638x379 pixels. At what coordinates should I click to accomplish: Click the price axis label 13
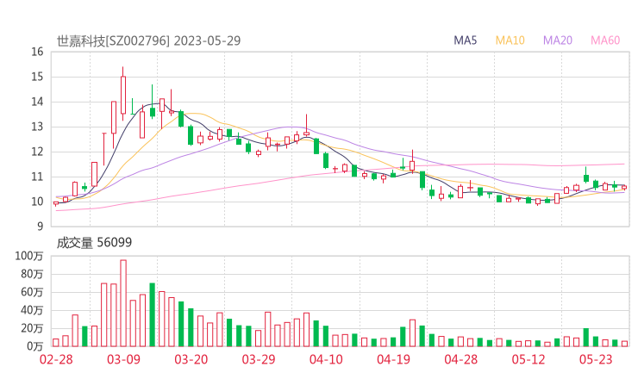pyautogui.click(x=37, y=127)
